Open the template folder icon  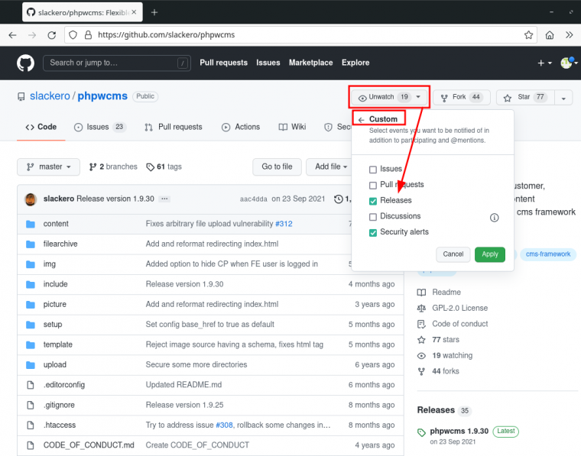(31, 345)
